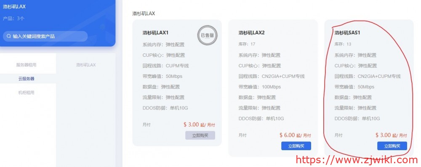Screen dimensions: 421x167
Task: Open the 洛杉矶SAS1 product title
Action: coord(347,33)
